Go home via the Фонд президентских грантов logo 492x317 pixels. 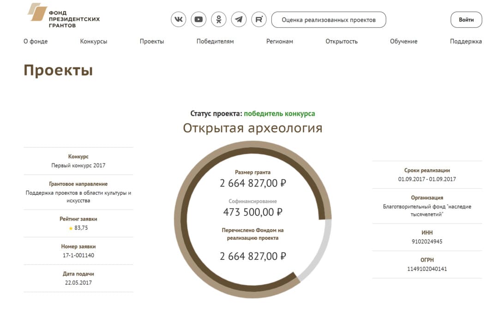click(x=64, y=15)
